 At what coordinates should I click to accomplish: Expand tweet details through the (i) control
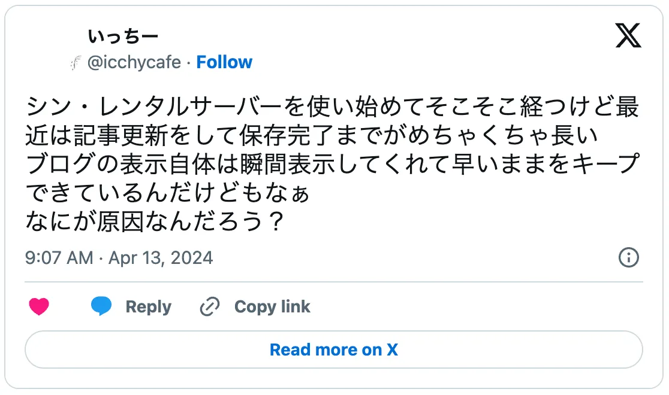(628, 257)
